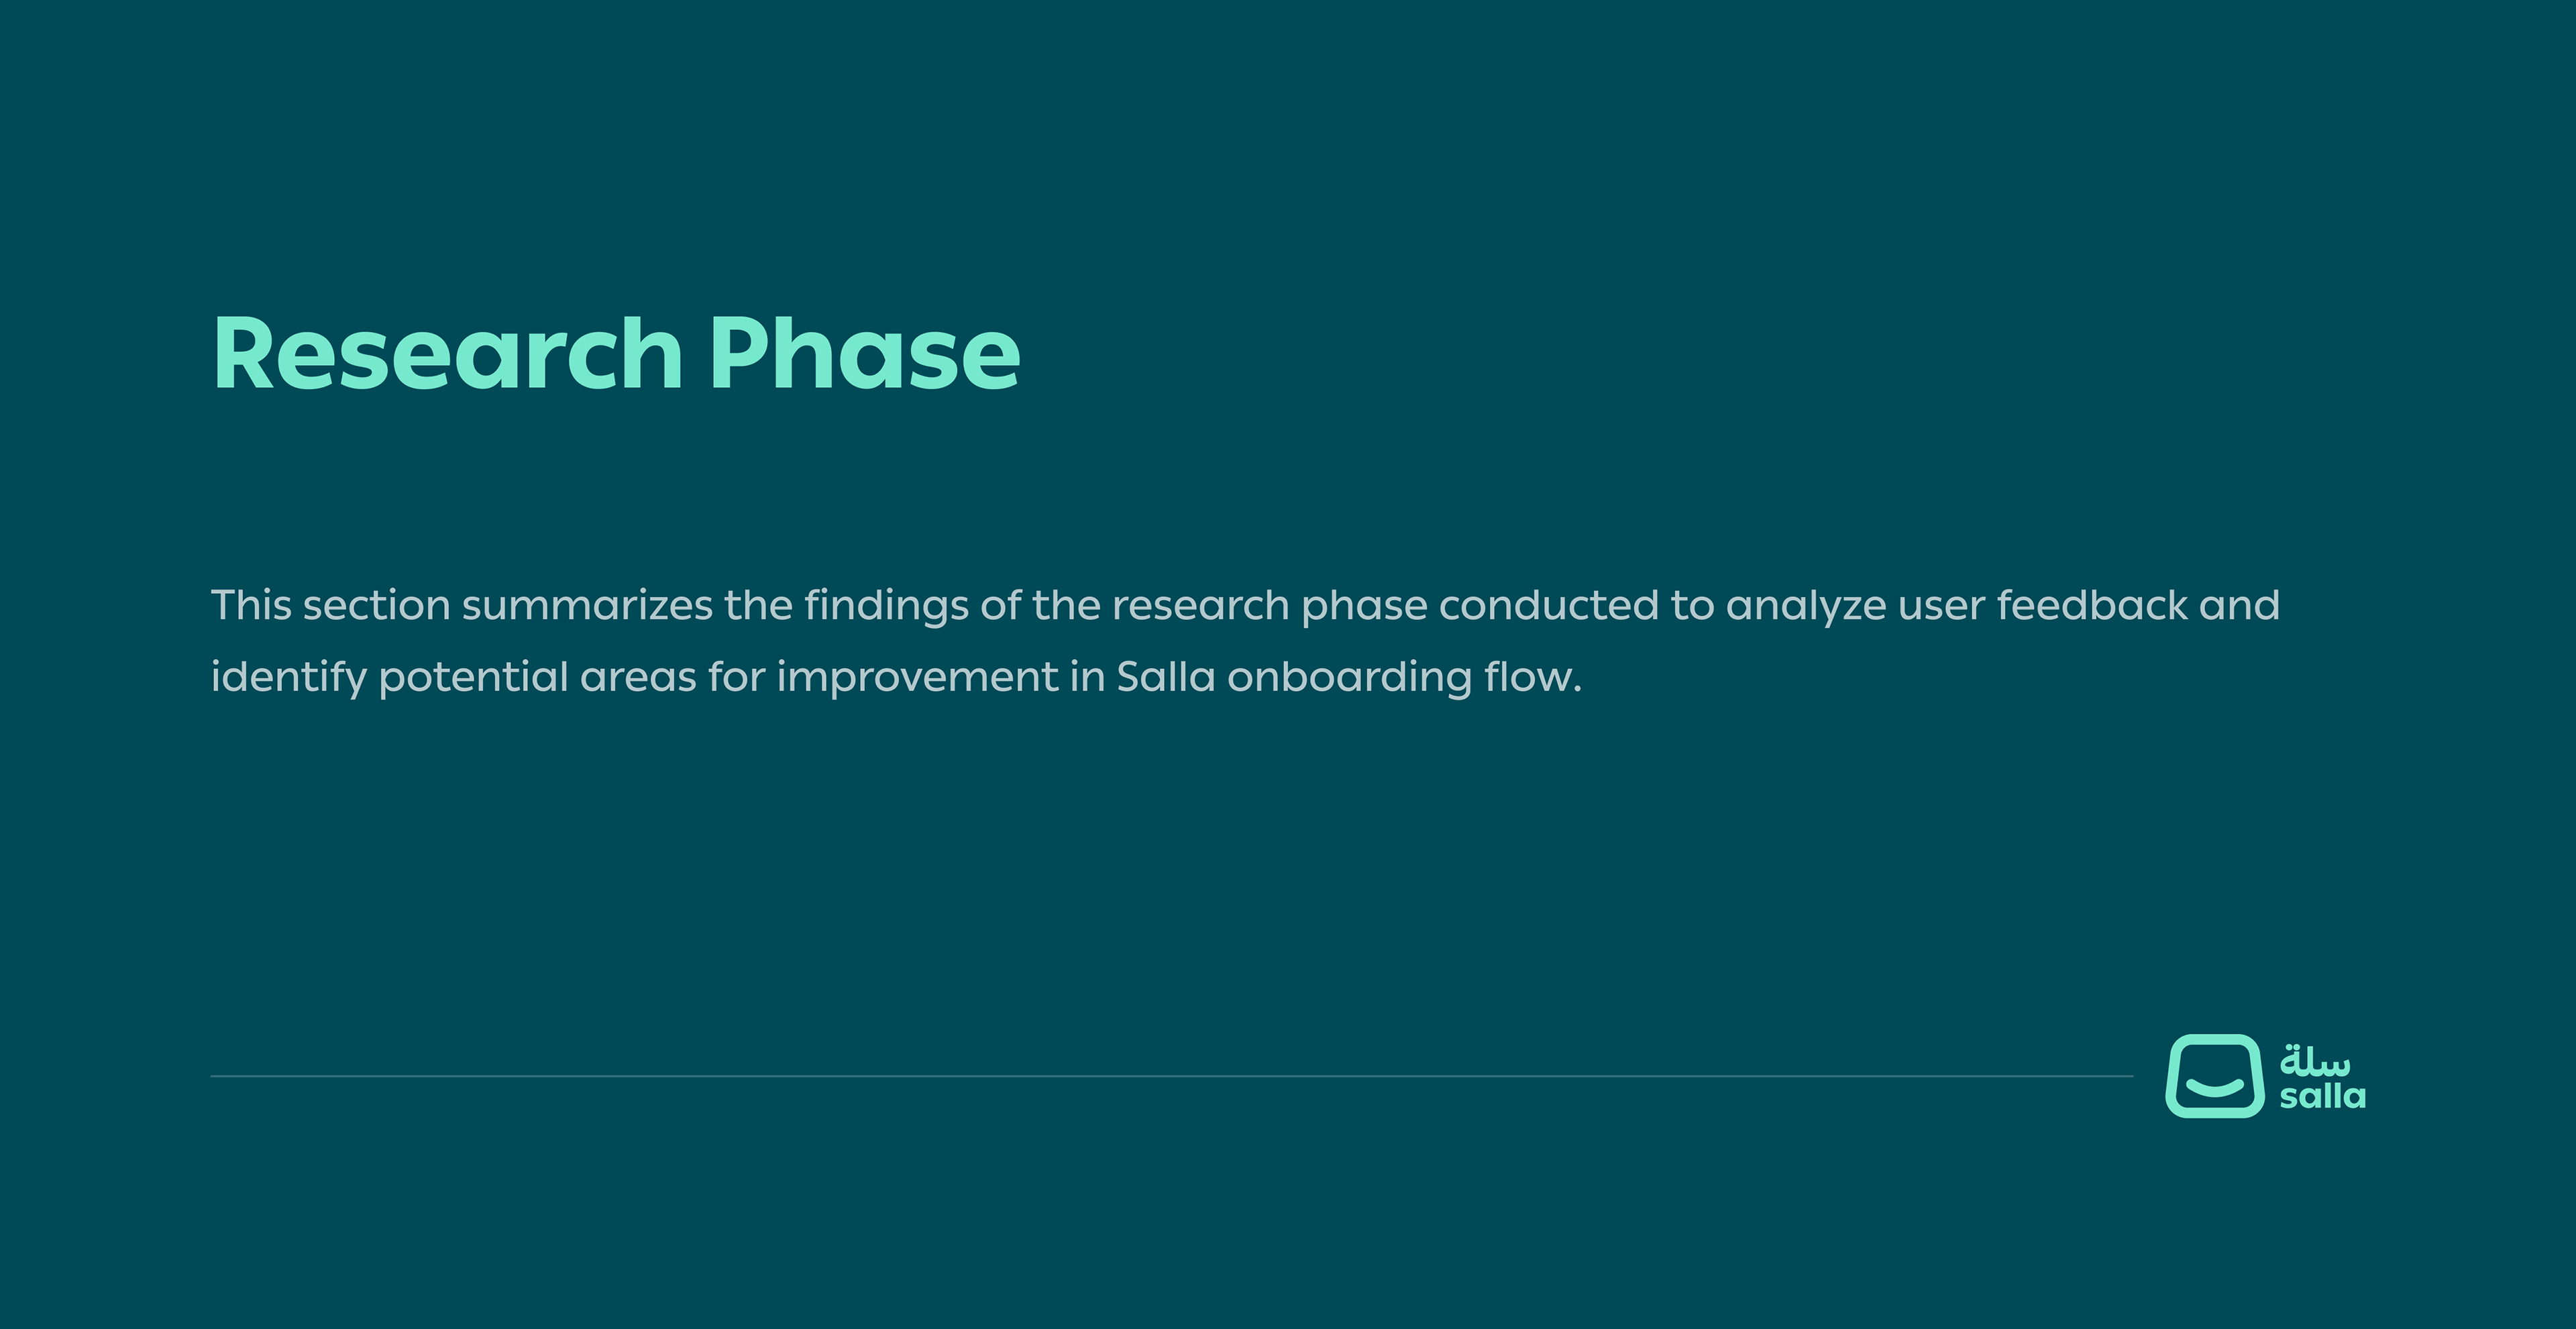Click the lowercase 'salla' wordmark text
Image resolution: width=2576 pixels, height=1329 pixels.
click(2322, 1097)
